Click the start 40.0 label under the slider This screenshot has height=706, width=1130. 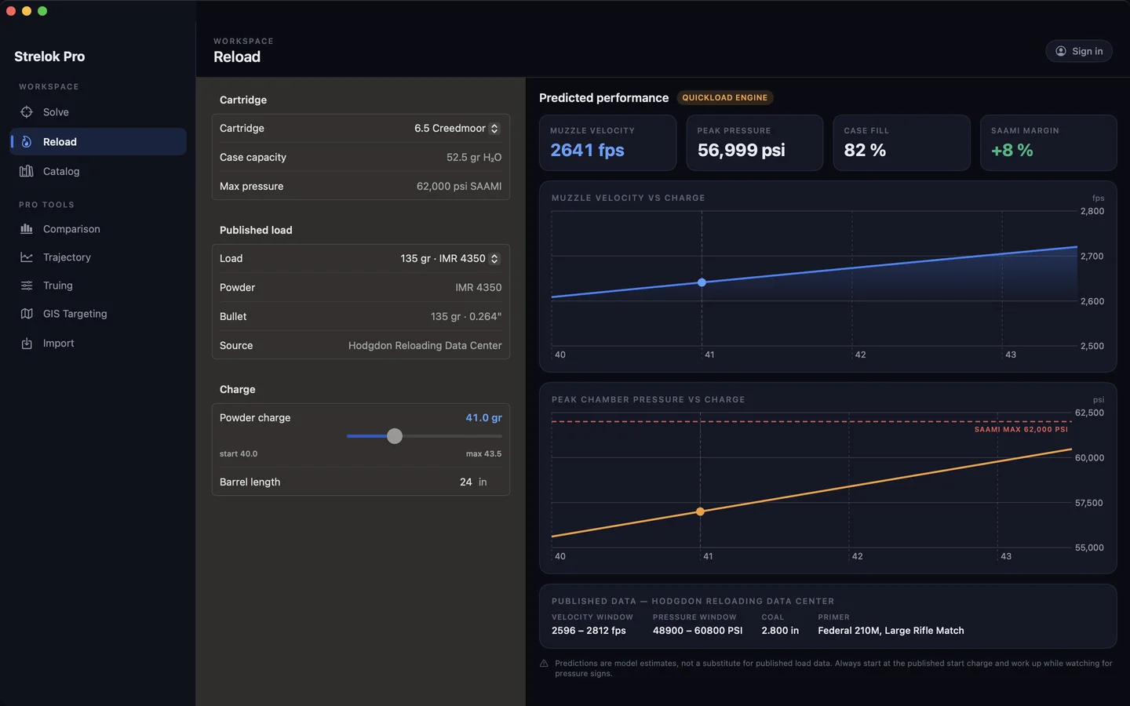point(239,454)
